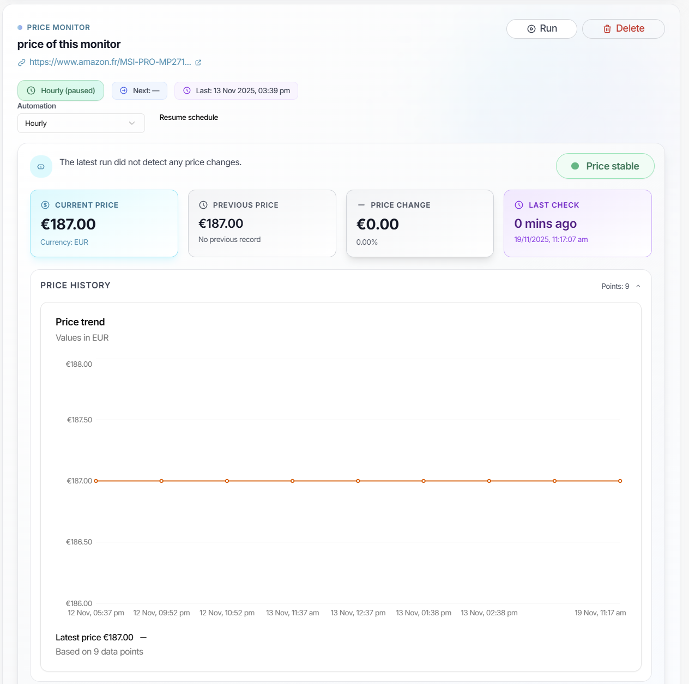The width and height of the screenshot is (689, 684).
Task: Click the link icon beside the Amazon URL
Action: [x=21, y=62]
